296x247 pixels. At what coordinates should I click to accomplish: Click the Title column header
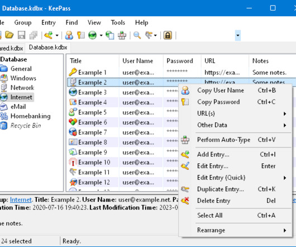[93, 61]
